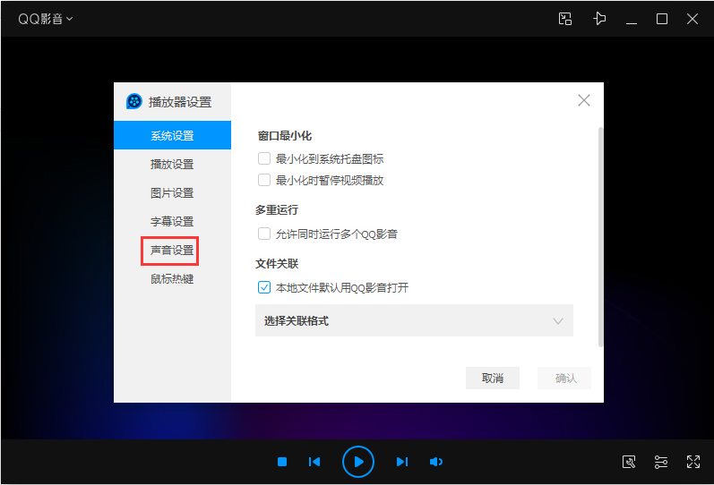Enter fullscreen mode

(693, 462)
